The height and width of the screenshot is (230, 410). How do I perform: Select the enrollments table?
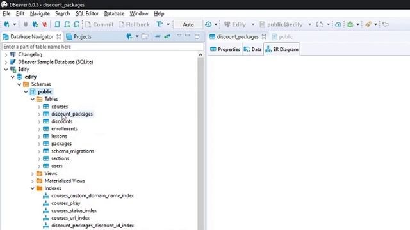[x=64, y=129]
